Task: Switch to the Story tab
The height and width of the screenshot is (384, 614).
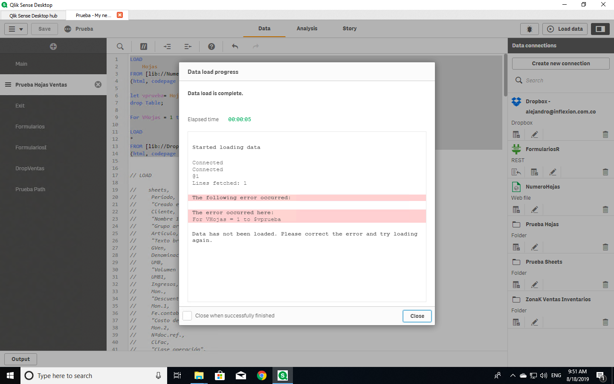Action: 350,29
